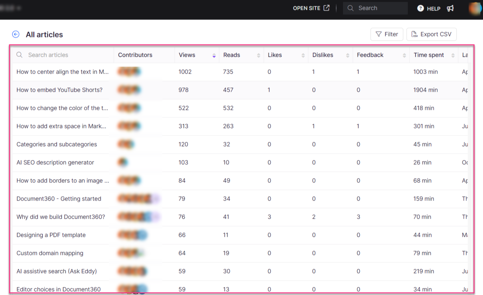Sort by Dislikes using sort arrows
The width and height of the screenshot is (483, 295).
pos(348,55)
